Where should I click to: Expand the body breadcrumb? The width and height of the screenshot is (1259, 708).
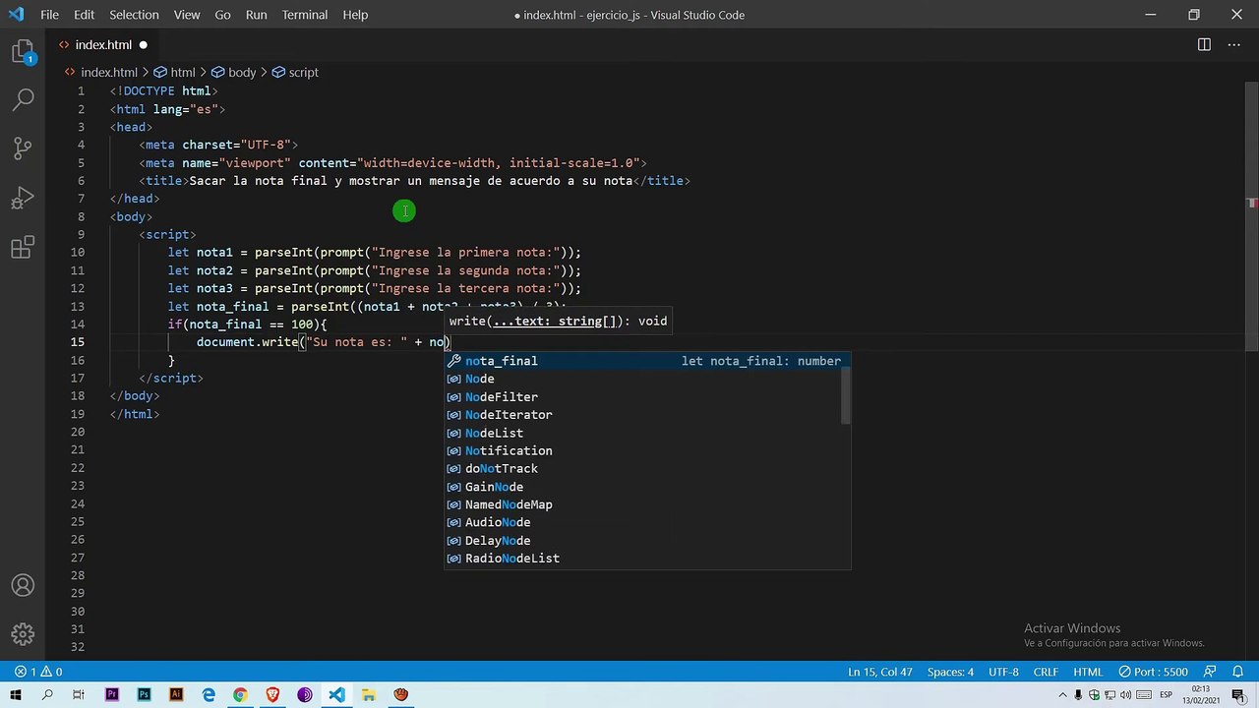233,72
